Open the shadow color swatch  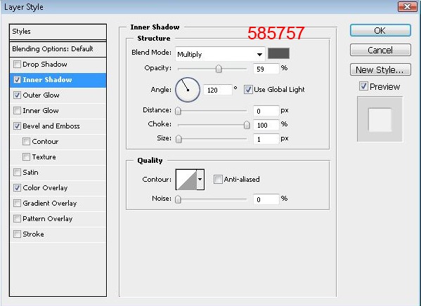[279, 53]
